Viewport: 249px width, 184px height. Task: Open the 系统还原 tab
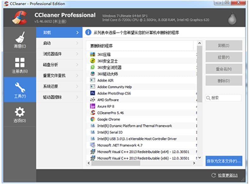click(59, 86)
